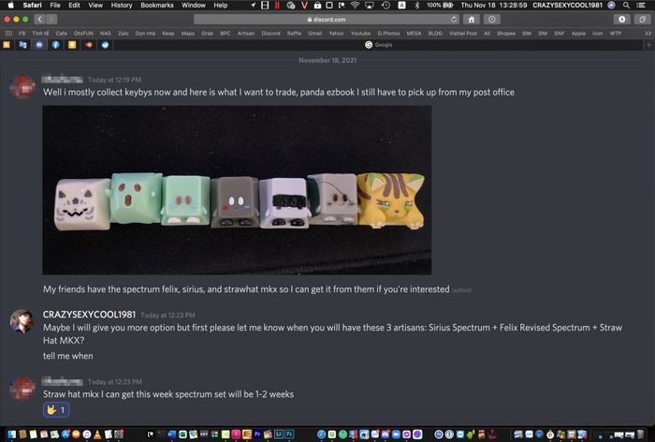Click the Safari downloads icon
Image resolution: width=655 pixels, height=442 pixels.
point(620,19)
